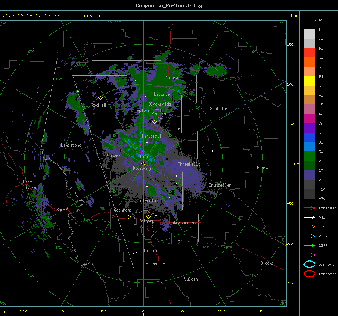Click the yellow diamond marker near Cochrane
338x316 pixels.
[x=129, y=217]
